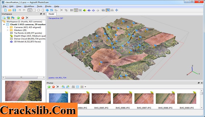Open the Photos view mode dropdown arrow
This screenshot has width=205, height=117.
(x=85, y=87)
